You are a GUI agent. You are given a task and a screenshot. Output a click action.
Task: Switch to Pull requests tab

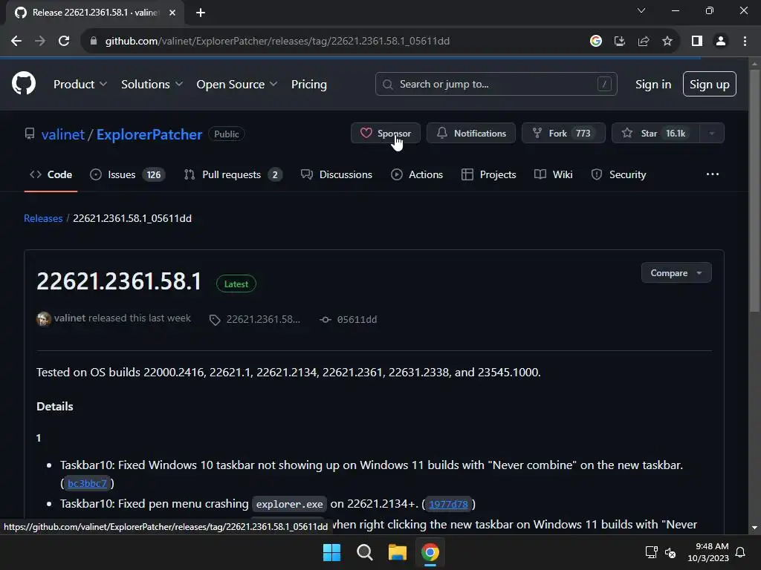point(233,174)
